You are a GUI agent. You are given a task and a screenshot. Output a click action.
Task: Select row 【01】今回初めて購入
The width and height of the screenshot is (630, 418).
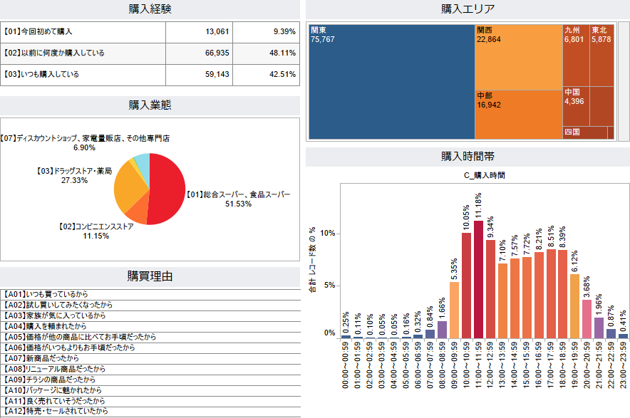point(150,32)
